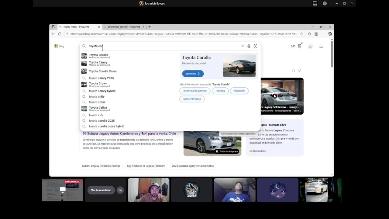Open the EN DIRECTO stream thumbnail
Image resolution: width=389 pixels, height=219 pixels.
[63, 190]
